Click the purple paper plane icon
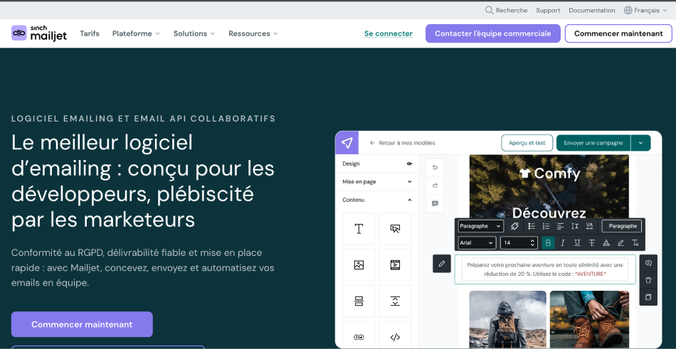 point(347,143)
